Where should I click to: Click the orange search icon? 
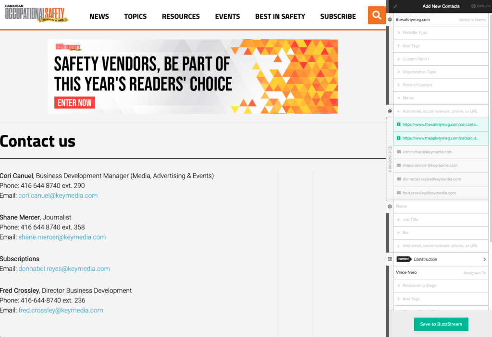point(377,15)
